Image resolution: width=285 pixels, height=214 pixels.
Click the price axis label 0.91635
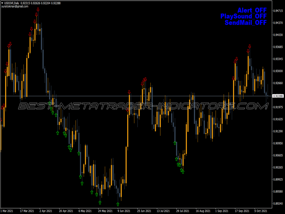coord(278,119)
